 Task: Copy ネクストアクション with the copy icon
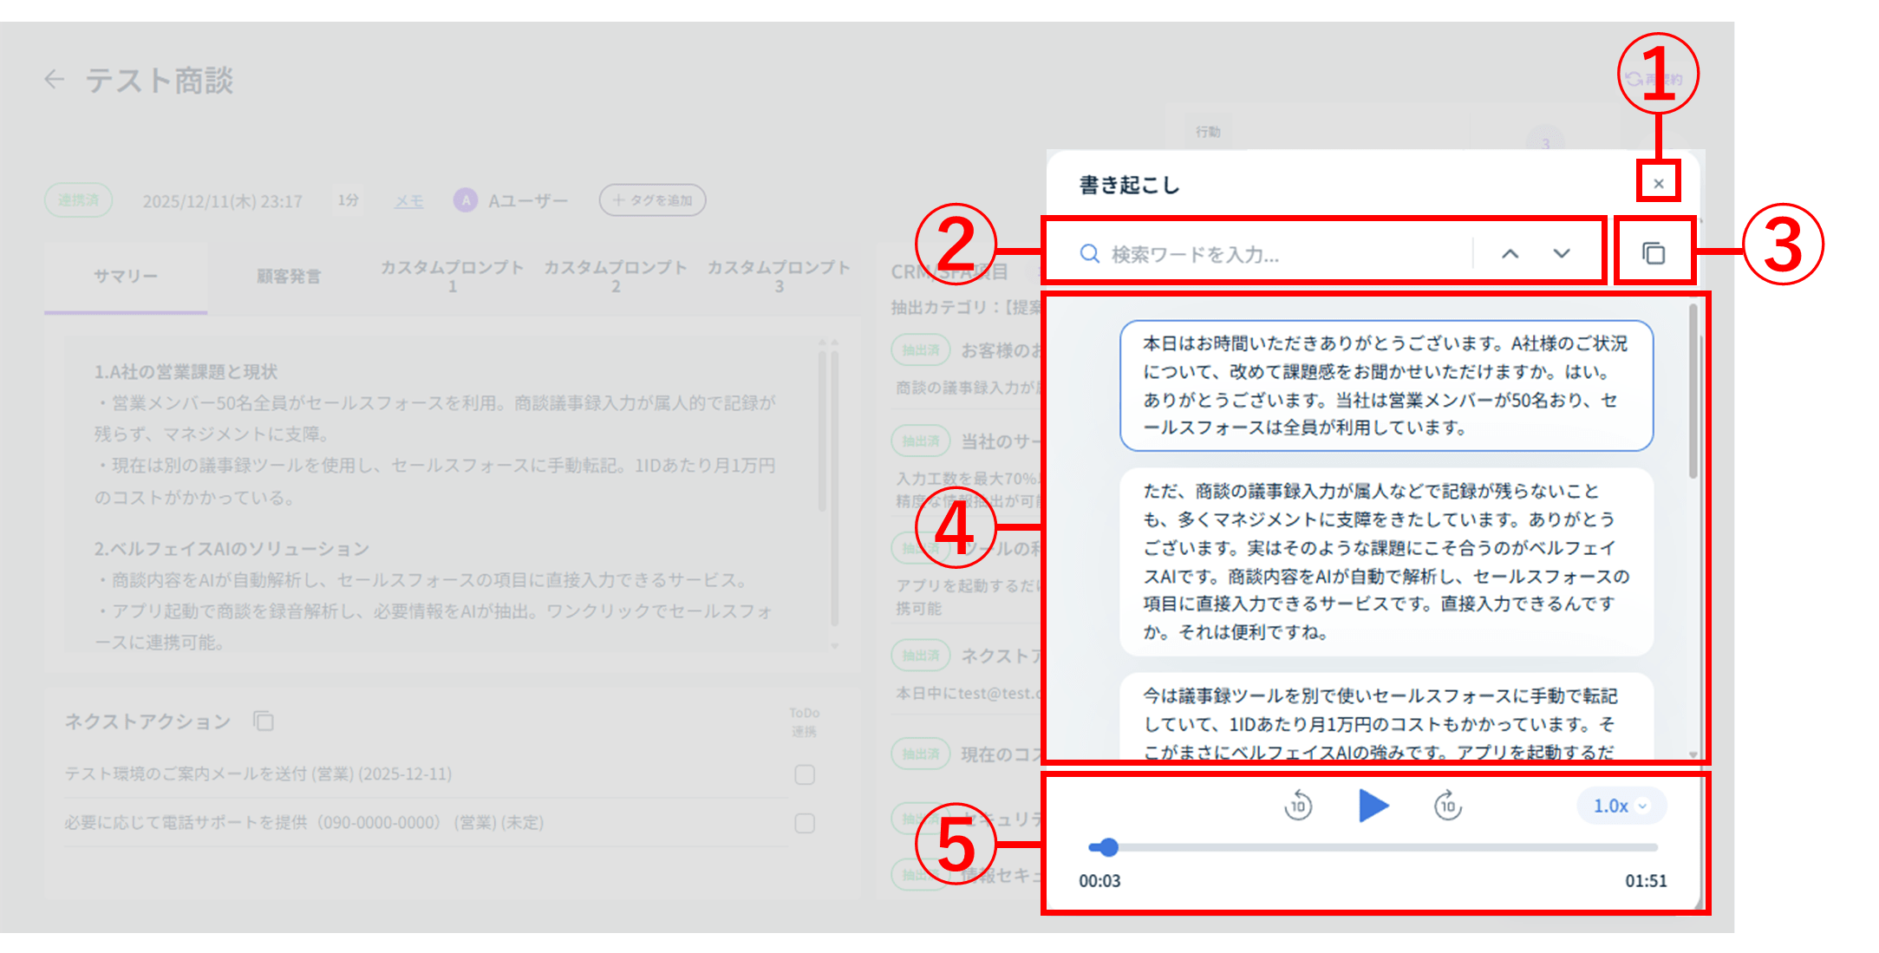pos(264,721)
